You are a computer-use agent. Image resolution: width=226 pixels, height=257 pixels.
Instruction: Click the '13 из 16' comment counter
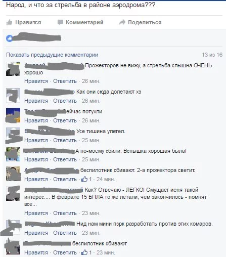point(212,55)
